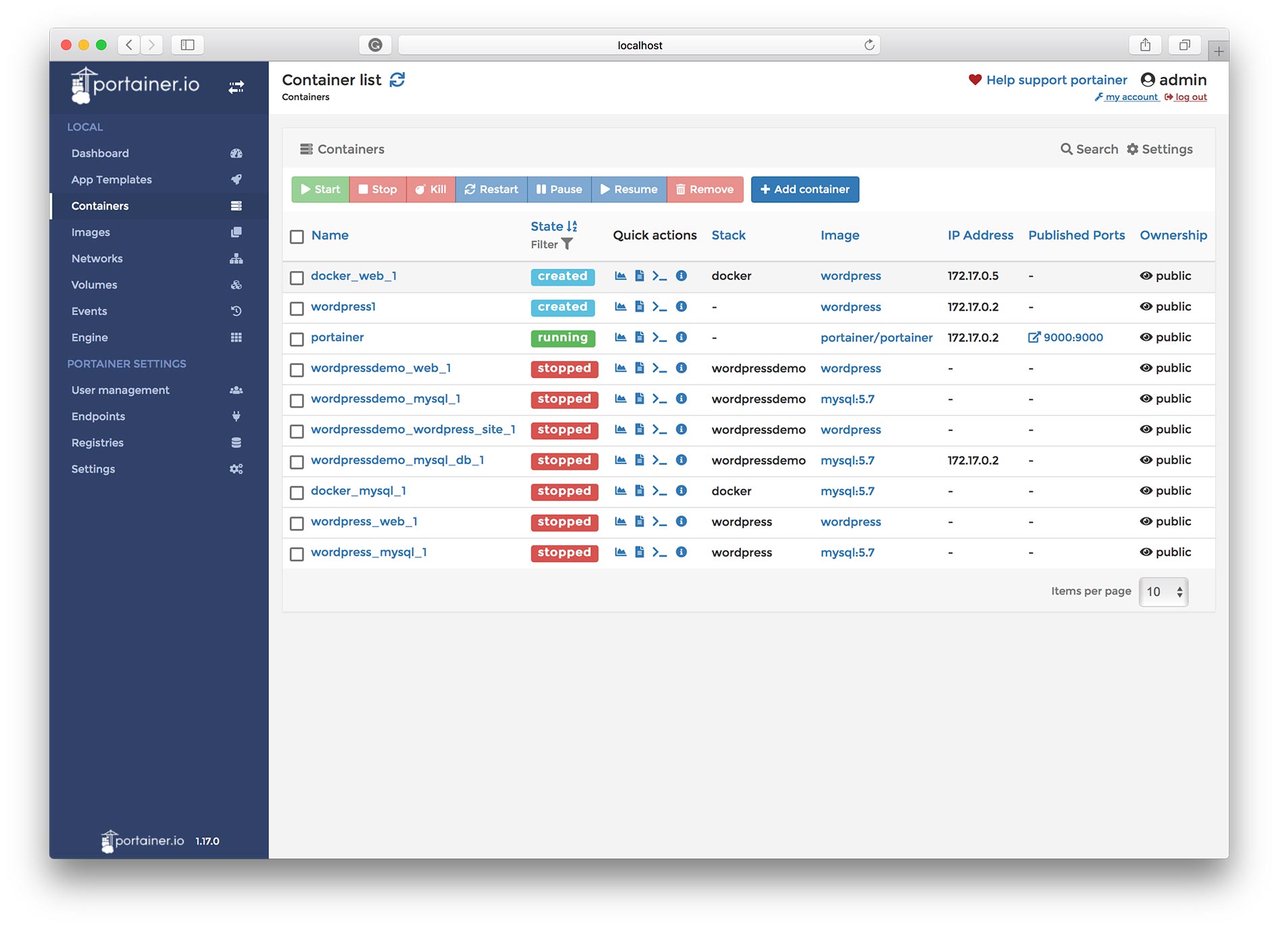This screenshot has height=929, width=1278.
Task: Click the green Start button
Action: tap(321, 190)
